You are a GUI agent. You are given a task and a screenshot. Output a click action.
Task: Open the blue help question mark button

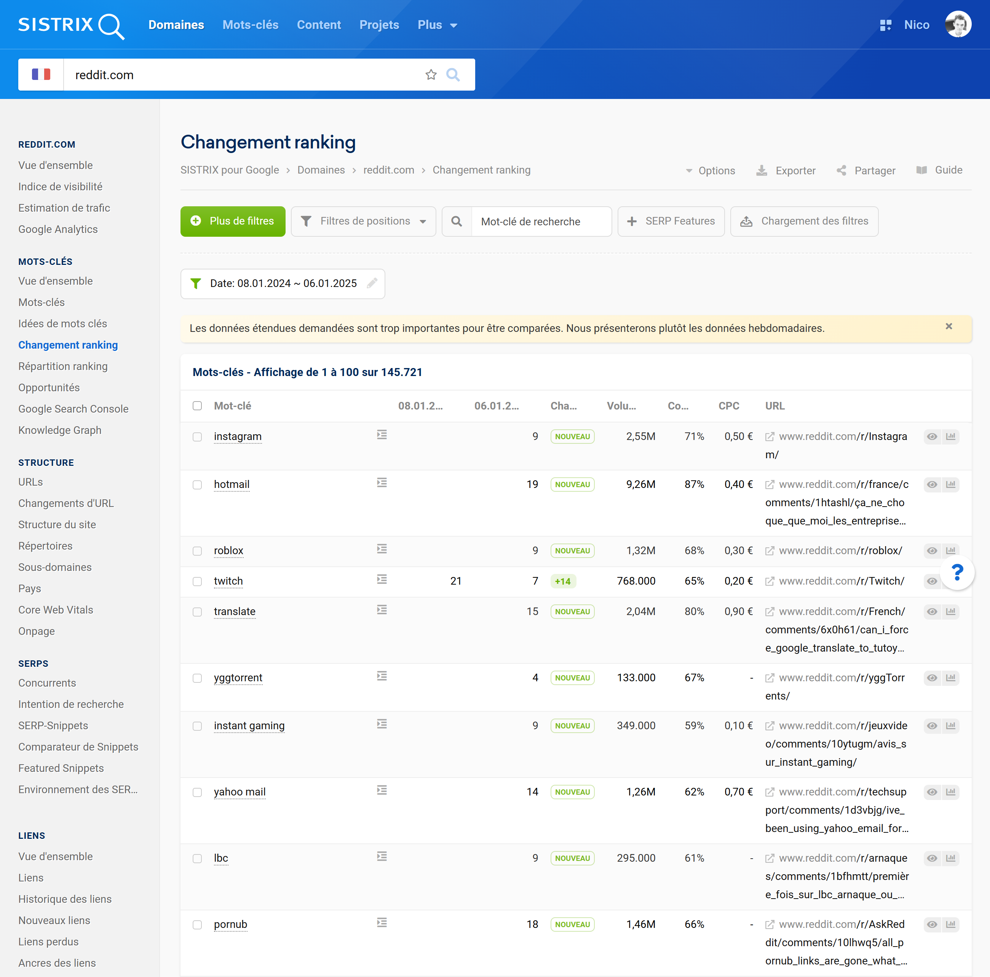(957, 572)
